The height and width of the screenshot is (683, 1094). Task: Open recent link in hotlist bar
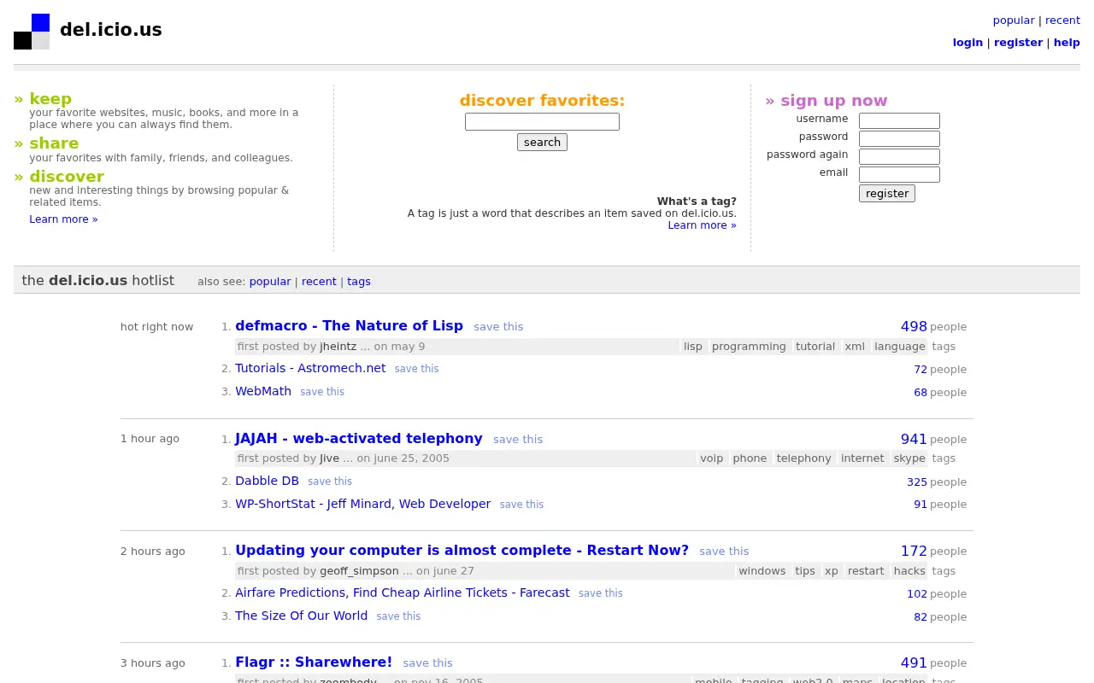(x=319, y=282)
